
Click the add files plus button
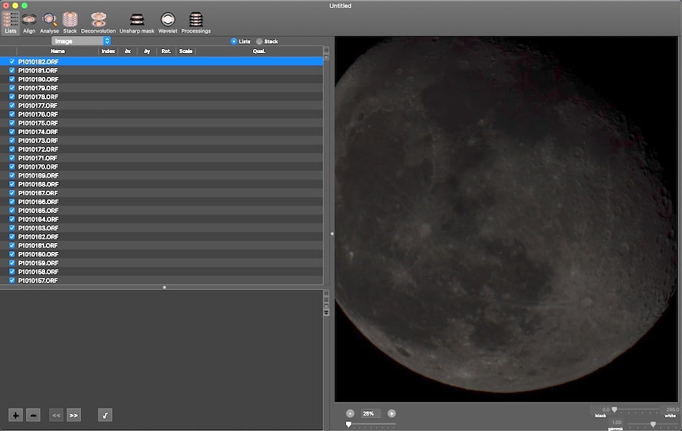16,415
